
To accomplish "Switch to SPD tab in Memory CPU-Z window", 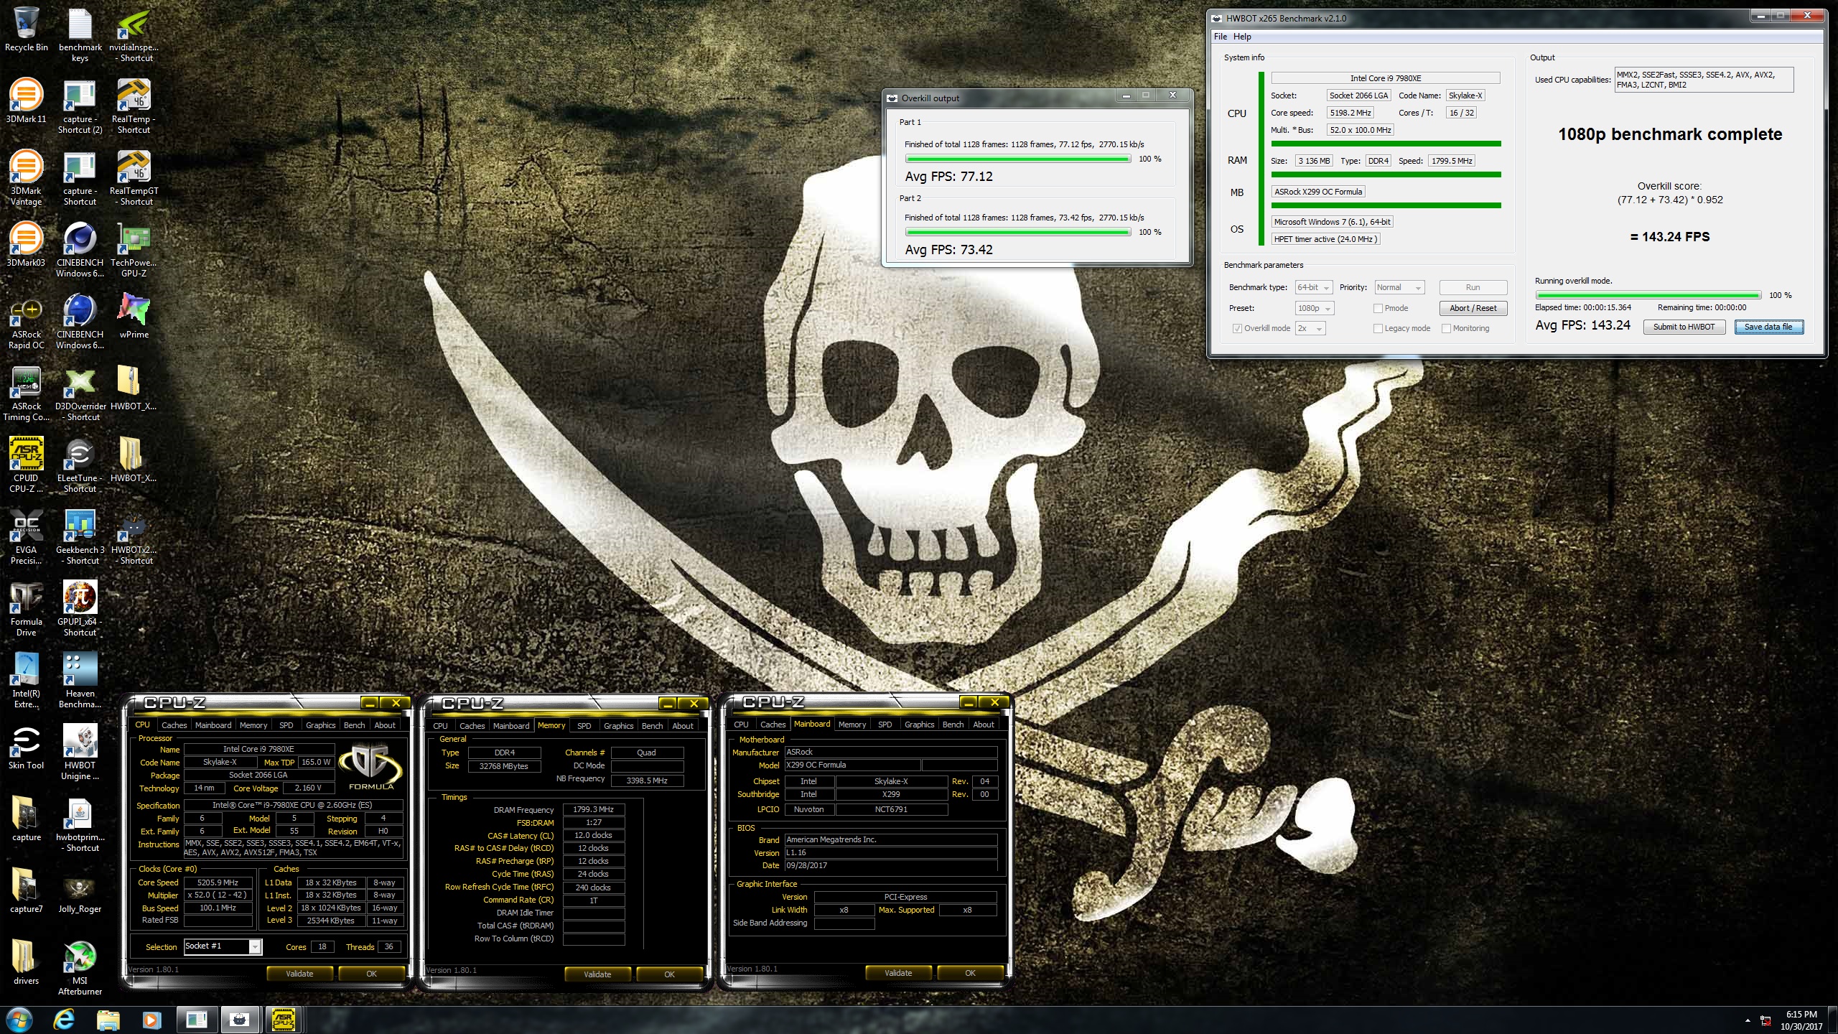I will (x=584, y=726).
